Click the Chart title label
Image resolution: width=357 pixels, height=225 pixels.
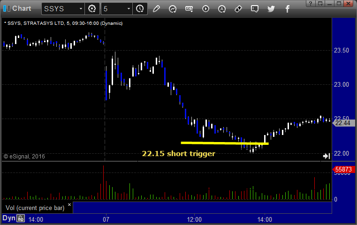[x=22, y=8]
